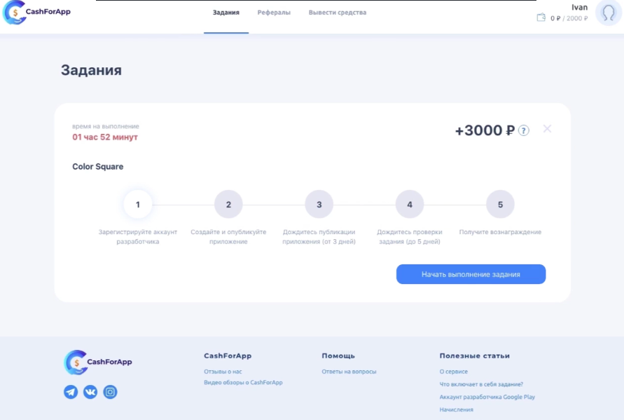624x420 pixels.
Task: Click the Ivan username
Action: [579, 7]
